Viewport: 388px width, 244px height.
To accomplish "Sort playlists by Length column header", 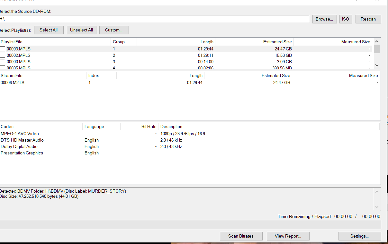I will pos(176,42).
